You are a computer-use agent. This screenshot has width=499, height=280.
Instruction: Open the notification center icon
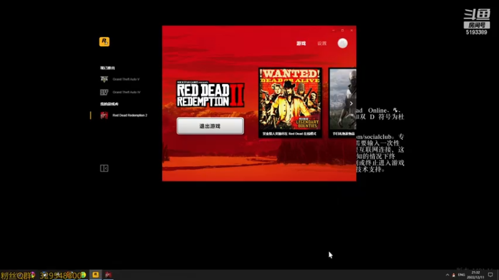pyautogui.click(x=490, y=275)
